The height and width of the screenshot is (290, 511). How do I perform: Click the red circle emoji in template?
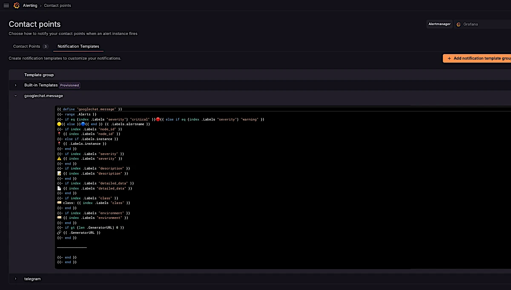point(158,120)
